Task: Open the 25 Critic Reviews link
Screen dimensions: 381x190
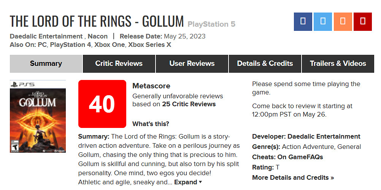Action: (x=189, y=104)
